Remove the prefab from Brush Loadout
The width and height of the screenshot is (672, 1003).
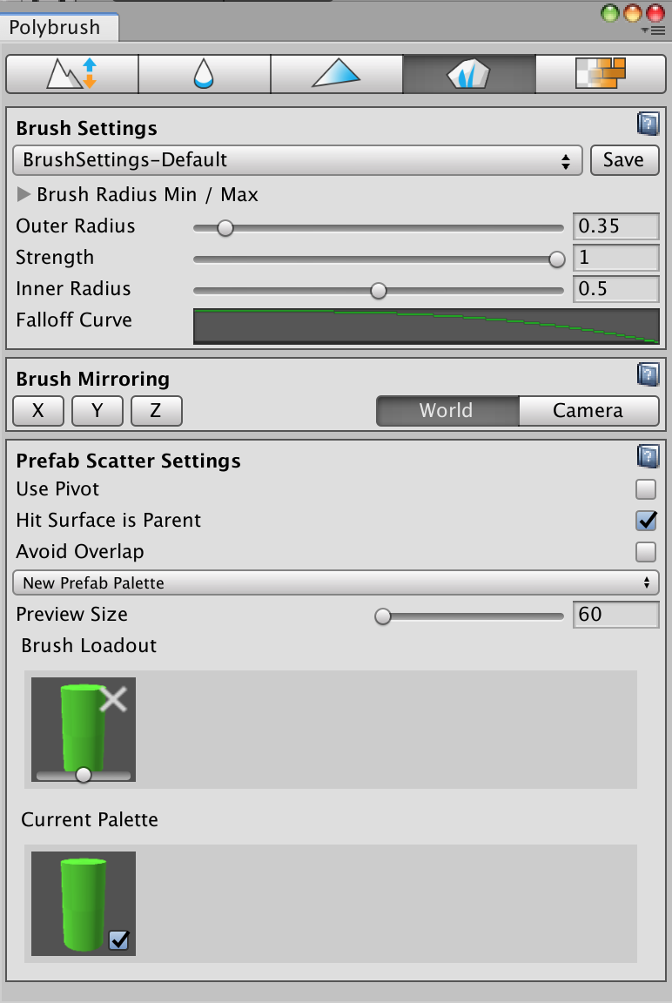point(113,698)
